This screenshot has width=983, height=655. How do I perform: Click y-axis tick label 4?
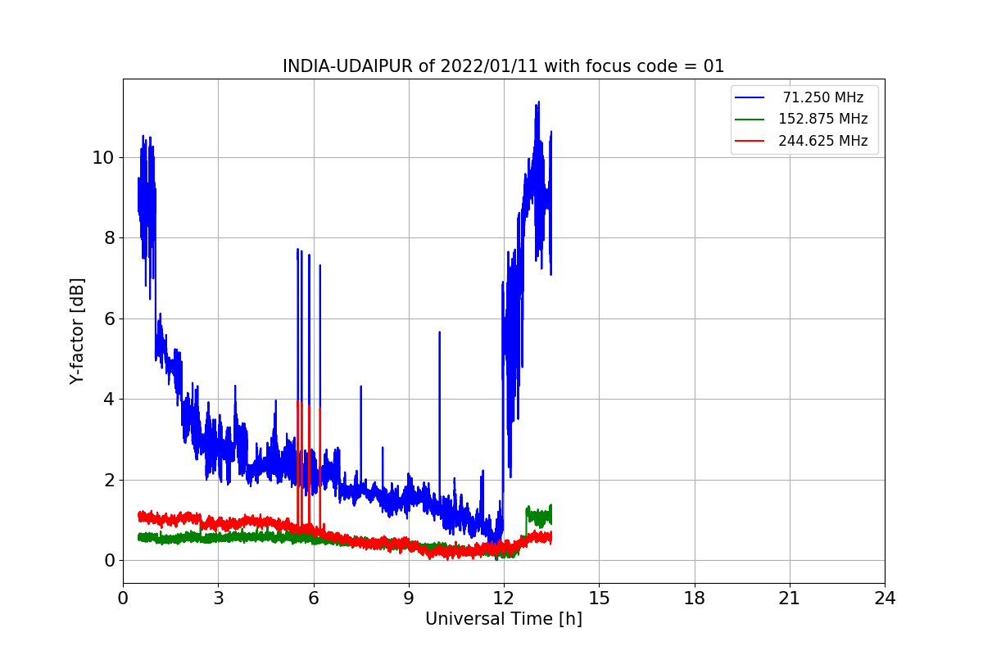pyautogui.click(x=109, y=399)
